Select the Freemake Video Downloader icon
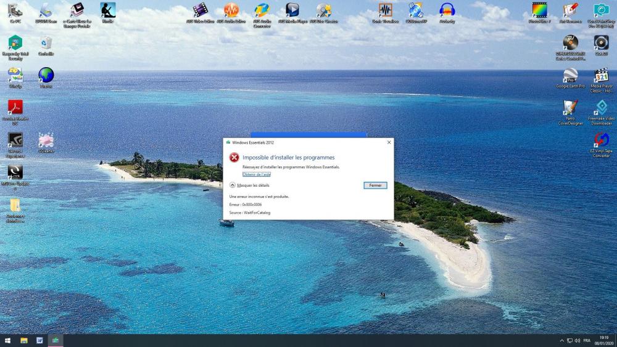 [601, 108]
